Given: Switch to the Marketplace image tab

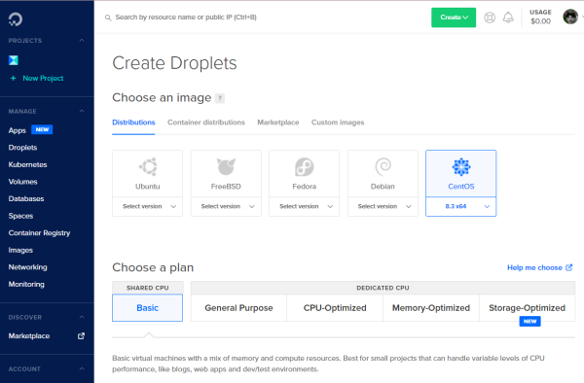Looking at the screenshot, I should (278, 122).
